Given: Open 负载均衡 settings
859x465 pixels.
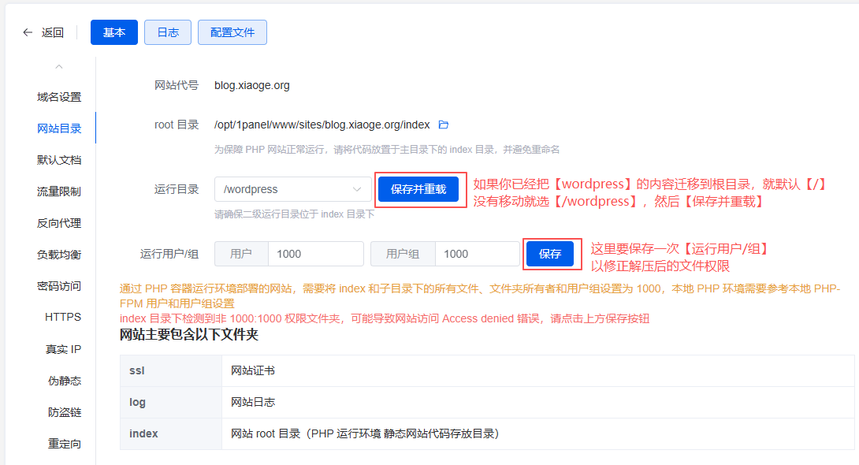Looking at the screenshot, I should [x=59, y=255].
